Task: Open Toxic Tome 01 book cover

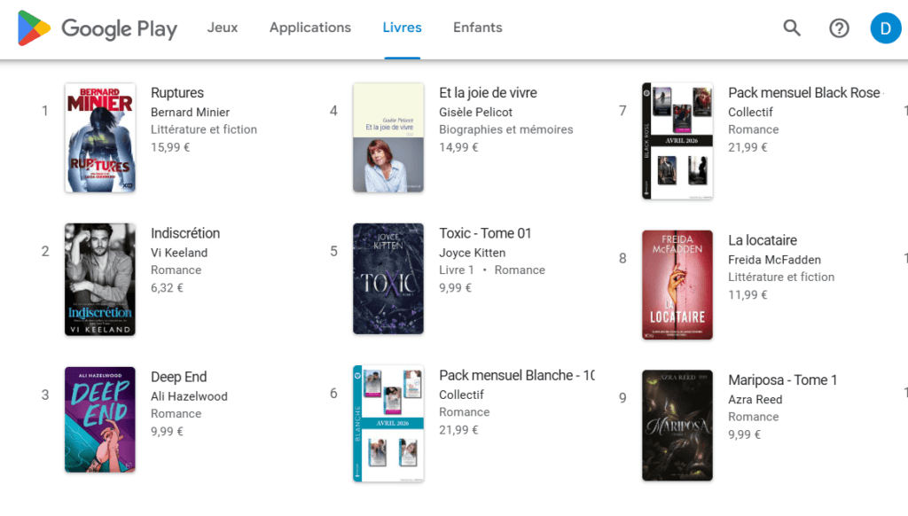Action: click(388, 278)
